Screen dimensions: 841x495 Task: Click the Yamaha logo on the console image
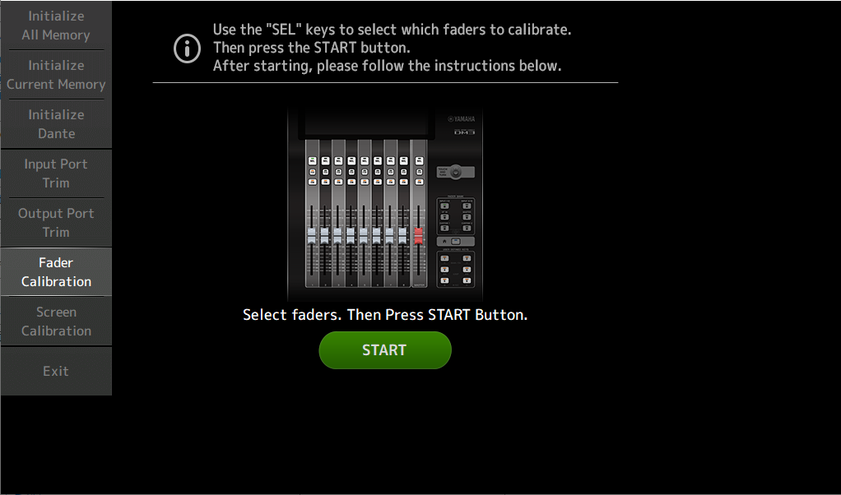(x=462, y=119)
